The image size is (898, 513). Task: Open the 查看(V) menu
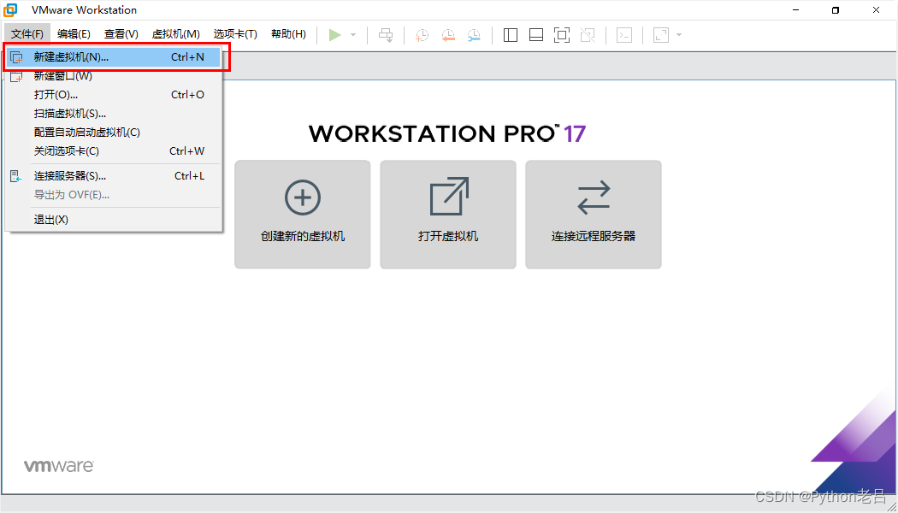click(121, 34)
